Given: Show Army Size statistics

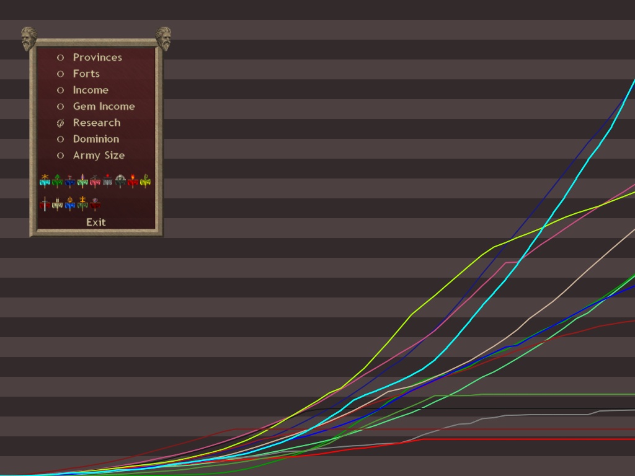Looking at the screenshot, I should click(x=91, y=156).
